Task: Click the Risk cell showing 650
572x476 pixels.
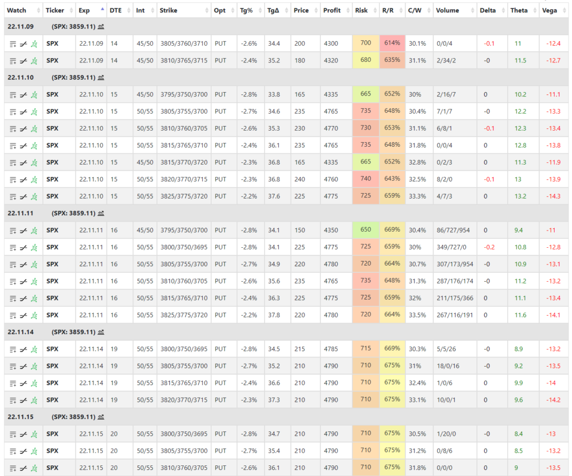Action: coord(366,230)
